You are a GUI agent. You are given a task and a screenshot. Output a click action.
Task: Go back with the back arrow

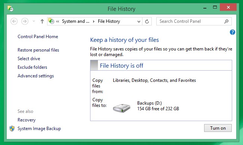pos(14,21)
